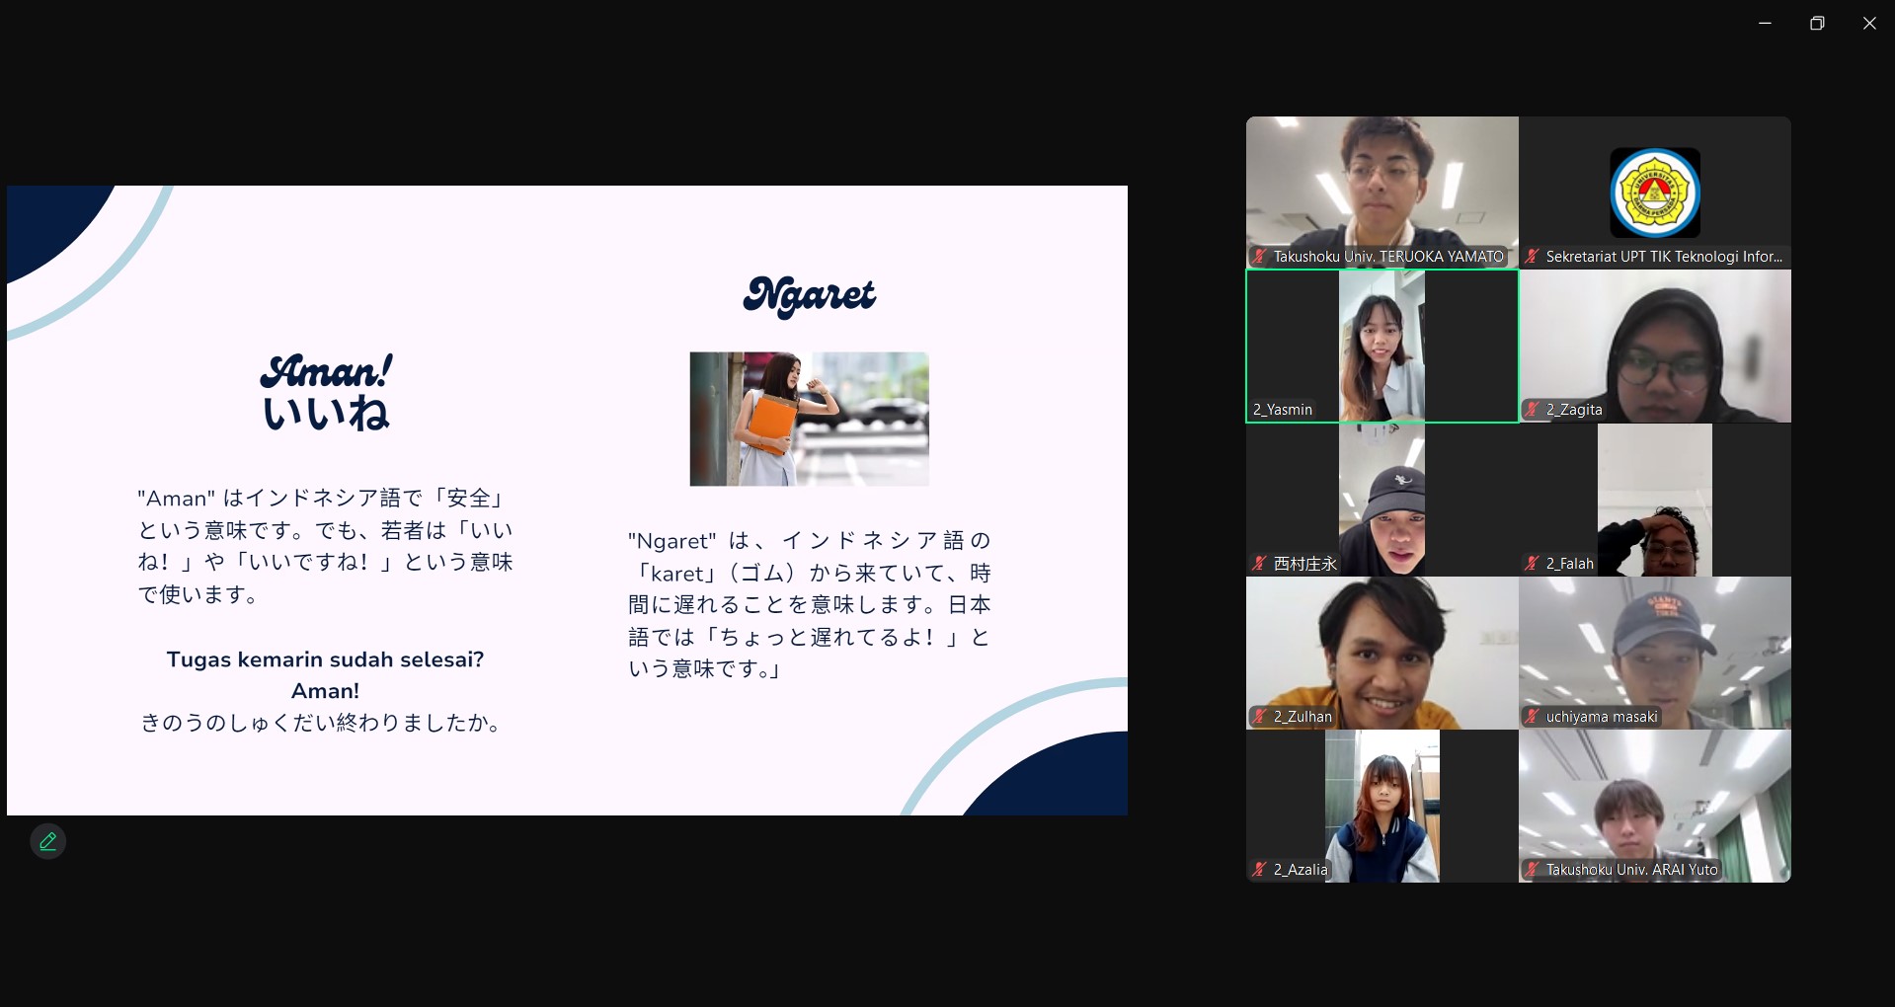This screenshot has height=1007, width=1895.
Task: Click the 'Ngaret' heading on the shared slide
Action: click(810, 295)
